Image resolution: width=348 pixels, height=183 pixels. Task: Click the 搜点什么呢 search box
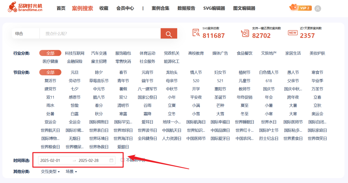point(100,33)
